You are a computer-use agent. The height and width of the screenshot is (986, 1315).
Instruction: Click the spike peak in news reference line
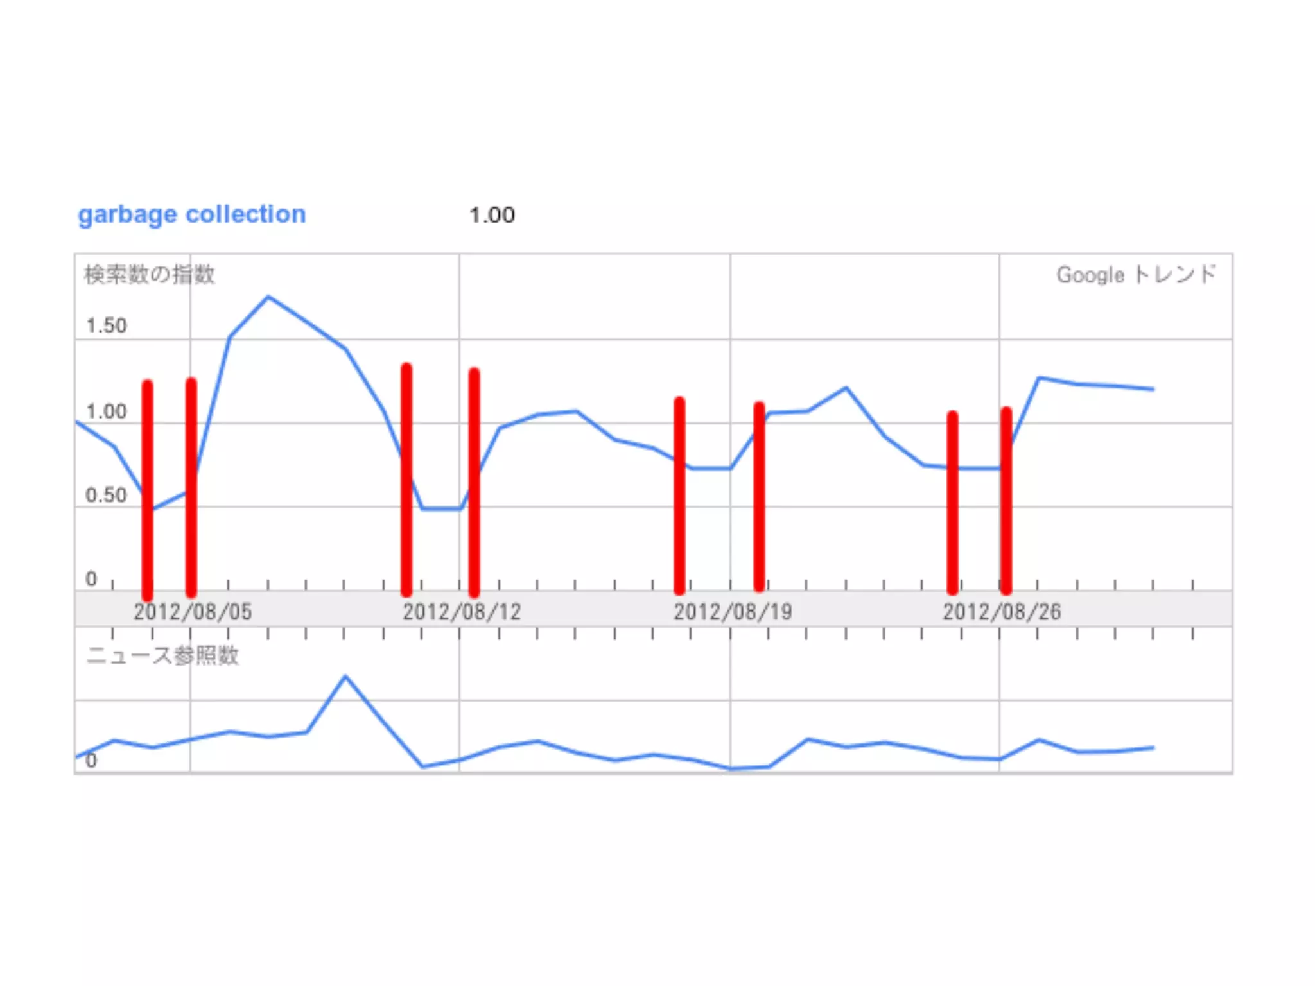click(345, 677)
